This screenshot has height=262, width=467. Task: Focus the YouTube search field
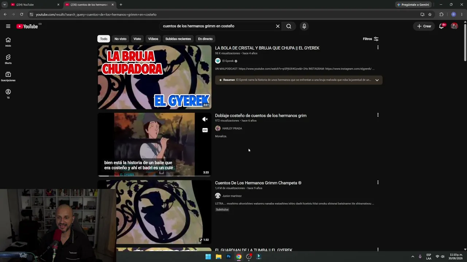tap(218, 26)
